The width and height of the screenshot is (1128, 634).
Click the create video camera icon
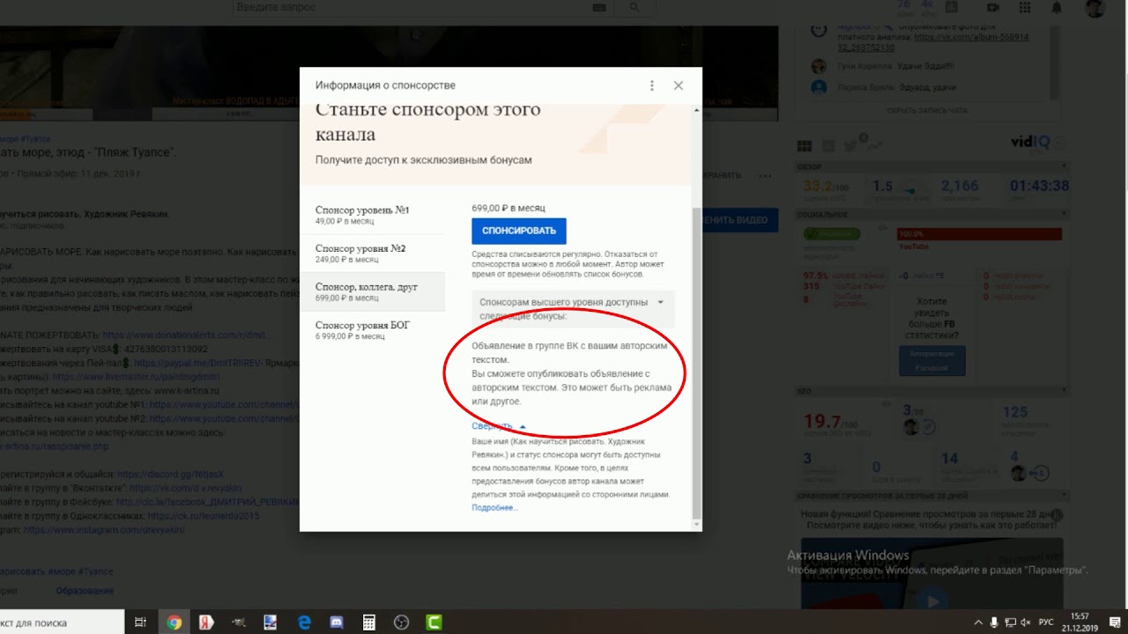(993, 8)
